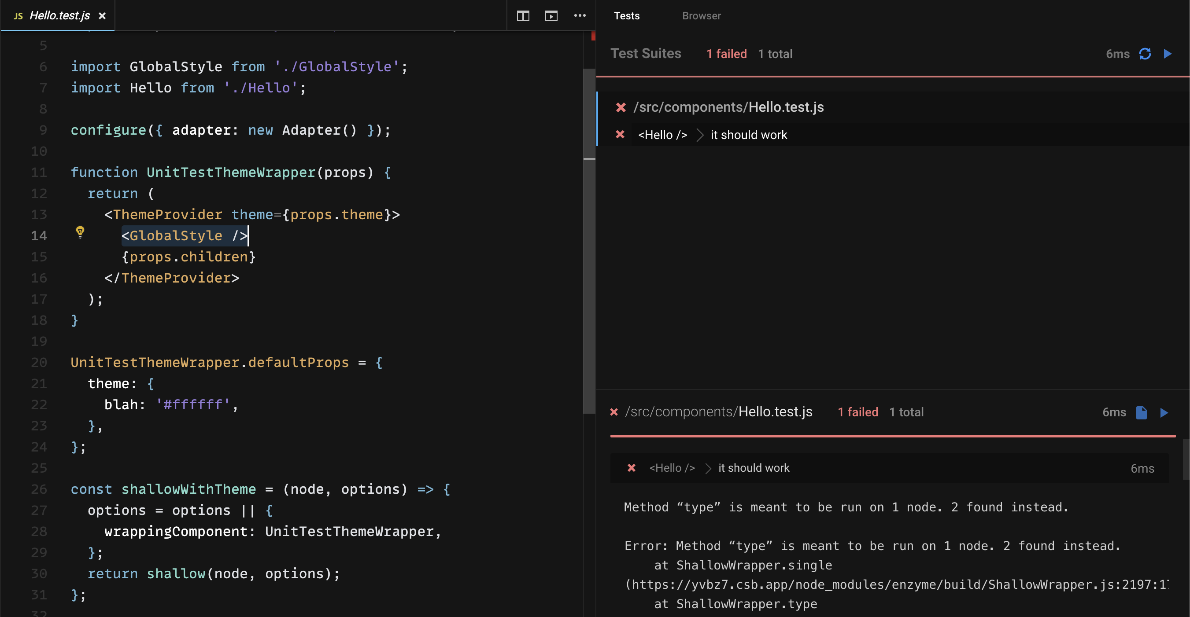Click the '1 total' count in Test Suites header
Viewport: 1190px width, 617px height.
(x=775, y=54)
